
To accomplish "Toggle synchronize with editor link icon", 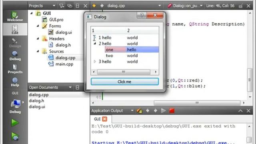I will (70, 6).
